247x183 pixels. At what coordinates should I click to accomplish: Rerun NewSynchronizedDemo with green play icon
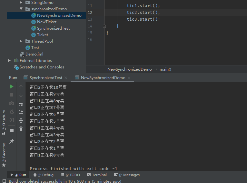12,86
